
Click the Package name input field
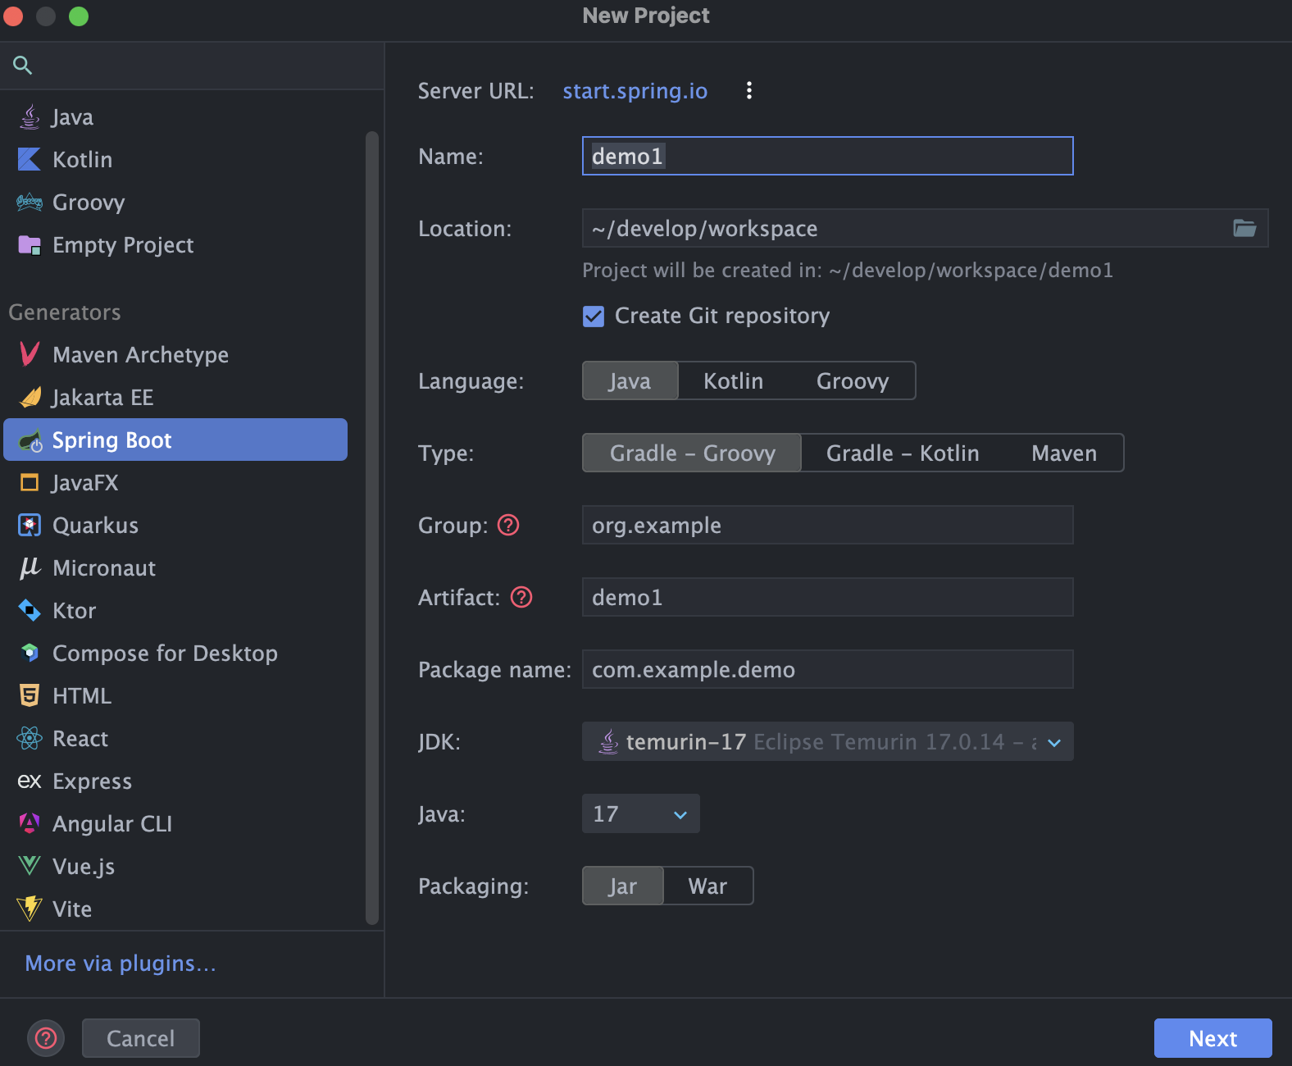click(827, 669)
